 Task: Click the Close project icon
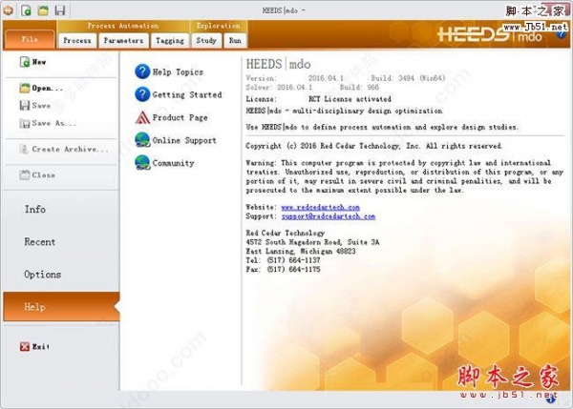tap(25, 174)
